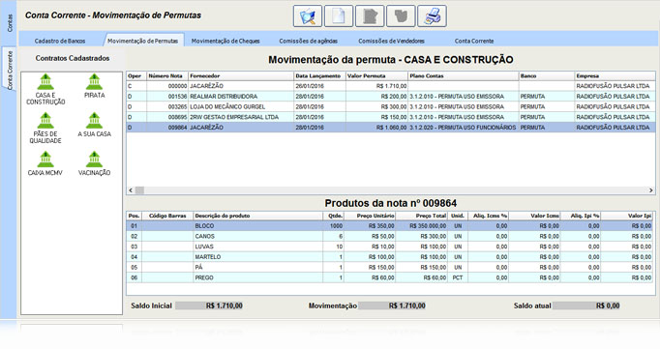This screenshot has width=660, height=349.
Task: Sort by the Plano Contas column header
Action: point(464,76)
